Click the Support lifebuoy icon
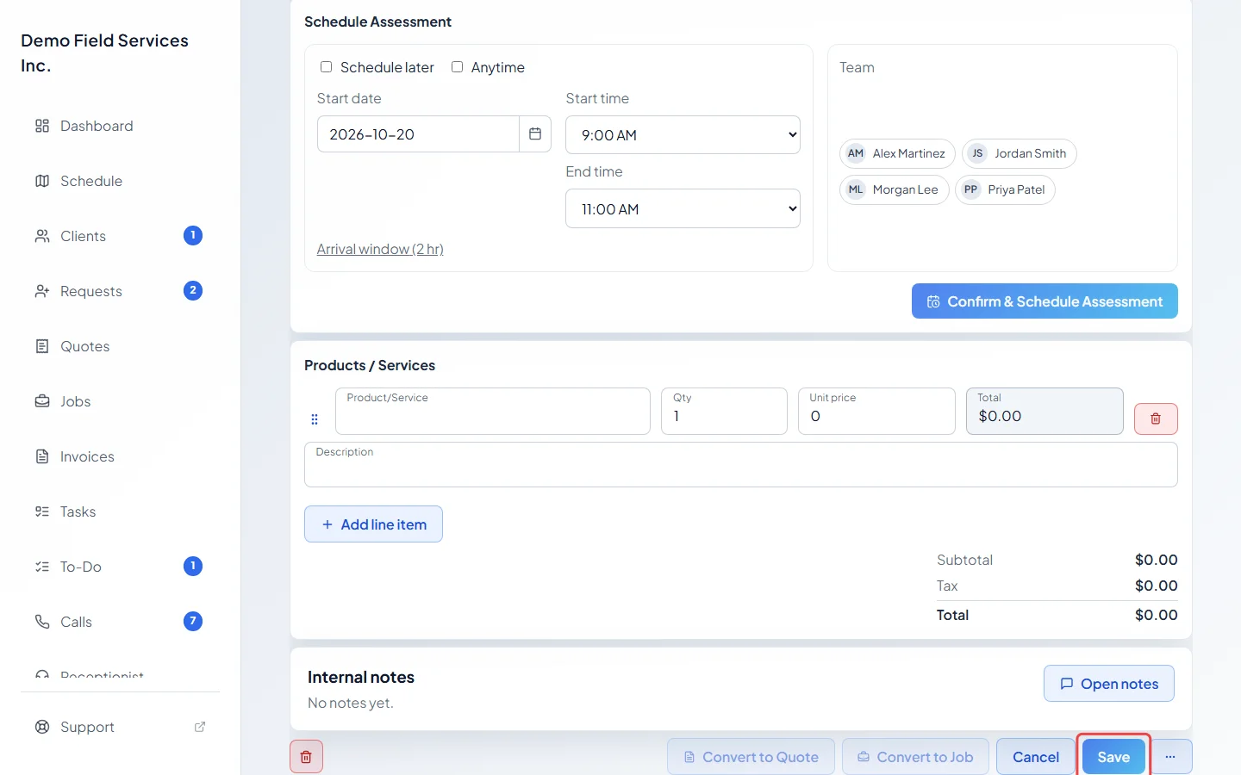This screenshot has width=1241, height=775. [42, 727]
